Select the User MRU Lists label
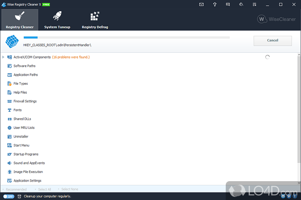The image size is (301, 200). (x=24, y=128)
